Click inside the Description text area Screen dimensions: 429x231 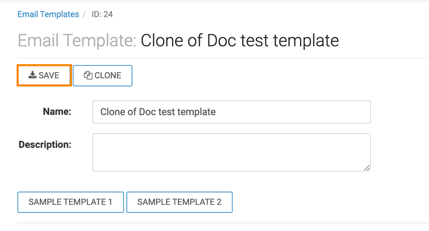231,152
